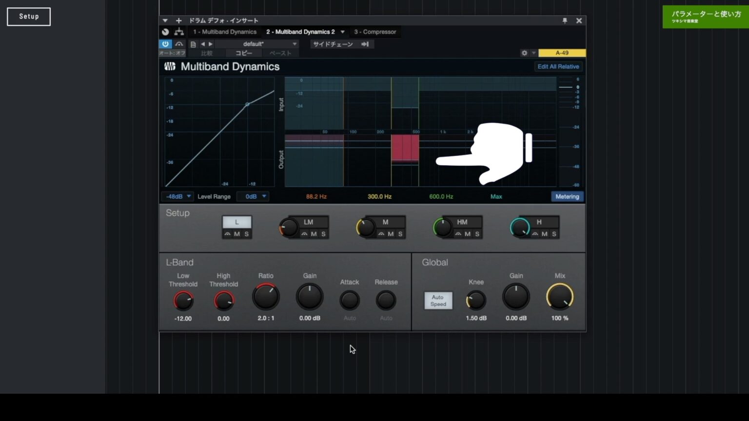Enable the Auto Speed button in Global section

(x=437, y=300)
